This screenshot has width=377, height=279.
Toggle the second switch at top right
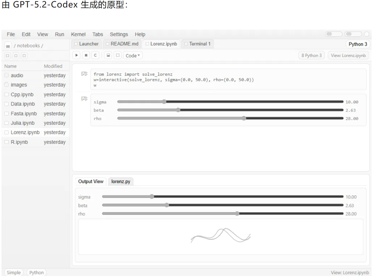click(353, 34)
